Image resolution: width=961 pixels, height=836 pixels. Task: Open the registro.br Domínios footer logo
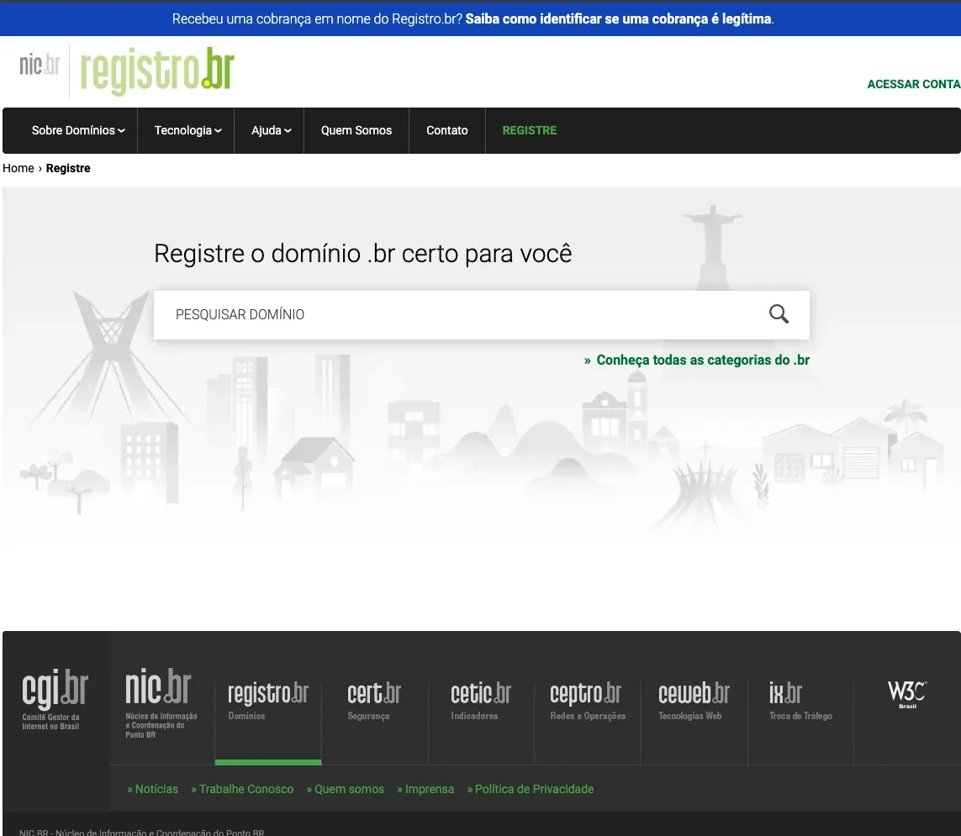point(268,701)
